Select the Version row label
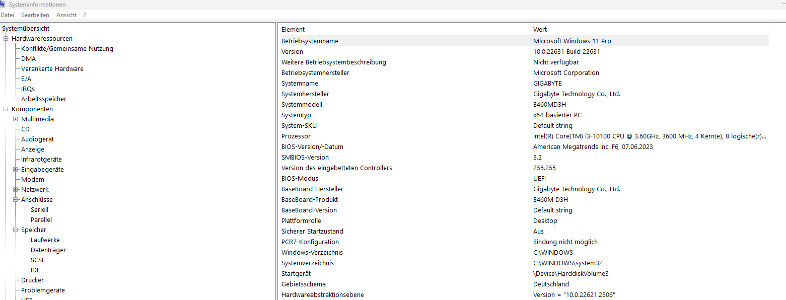This screenshot has height=300, width=786. [292, 52]
